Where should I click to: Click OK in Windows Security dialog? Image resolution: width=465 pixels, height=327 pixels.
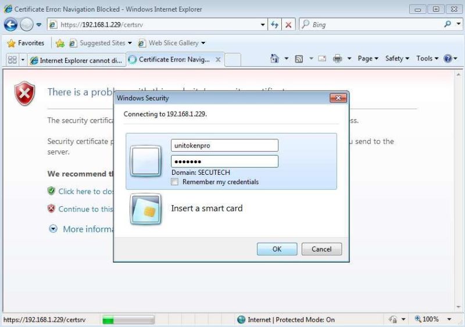[277, 249]
